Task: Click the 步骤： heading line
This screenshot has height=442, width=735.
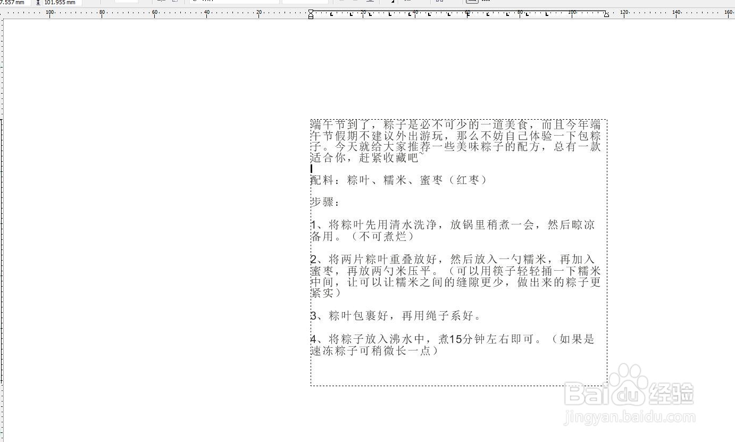Action: click(x=325, y=202)
